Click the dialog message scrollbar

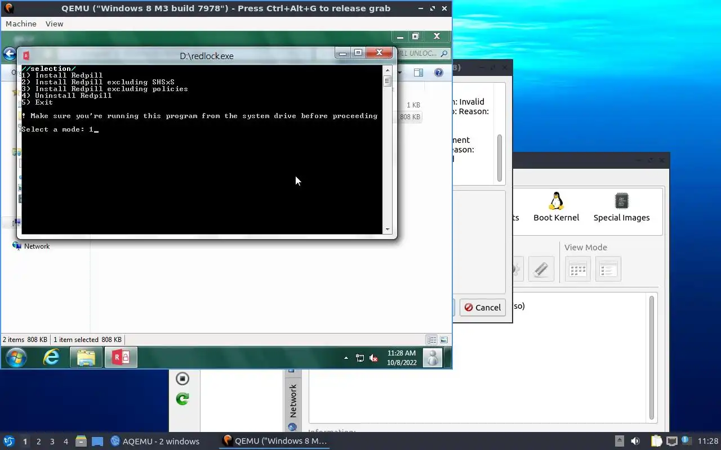pos(500,158)
